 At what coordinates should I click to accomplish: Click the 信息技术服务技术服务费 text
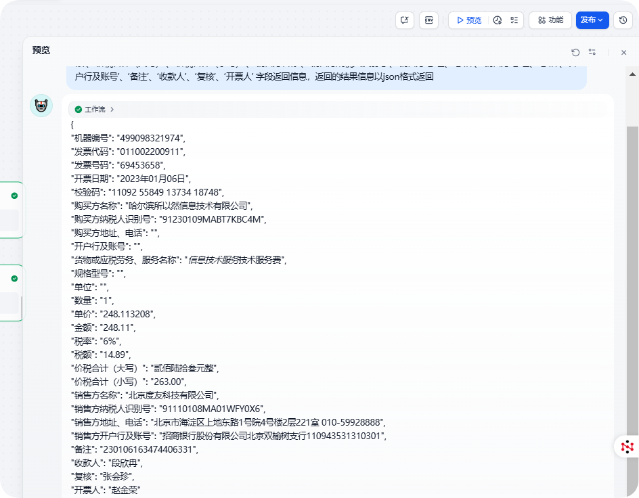tap(235, 260)
